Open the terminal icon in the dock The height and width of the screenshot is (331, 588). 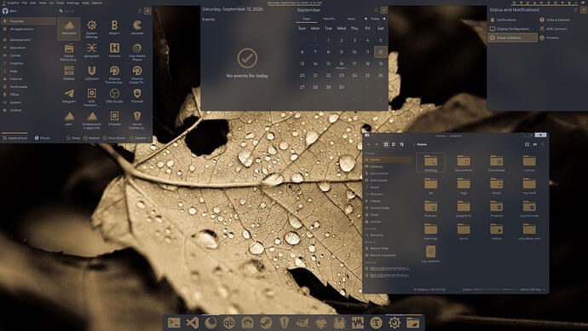click(x=174, y=322)
